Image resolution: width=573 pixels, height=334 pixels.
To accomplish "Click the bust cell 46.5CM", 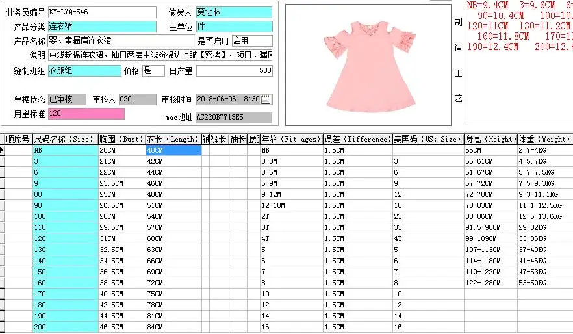I will pos(121,327).
